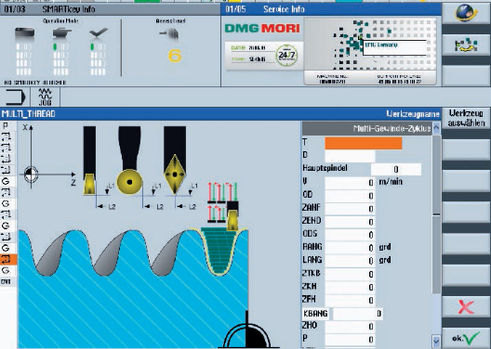The height and width of the screenshot is (349, 491).
Task: Click the DMG MORI logo
Action: [262, 29]
